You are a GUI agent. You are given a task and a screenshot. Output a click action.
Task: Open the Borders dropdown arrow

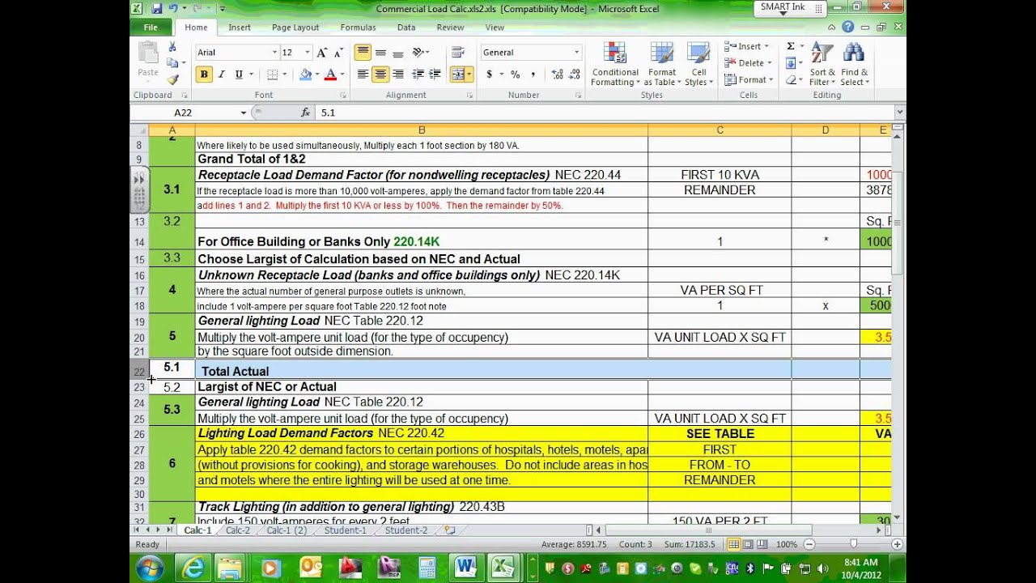[284, 74]
